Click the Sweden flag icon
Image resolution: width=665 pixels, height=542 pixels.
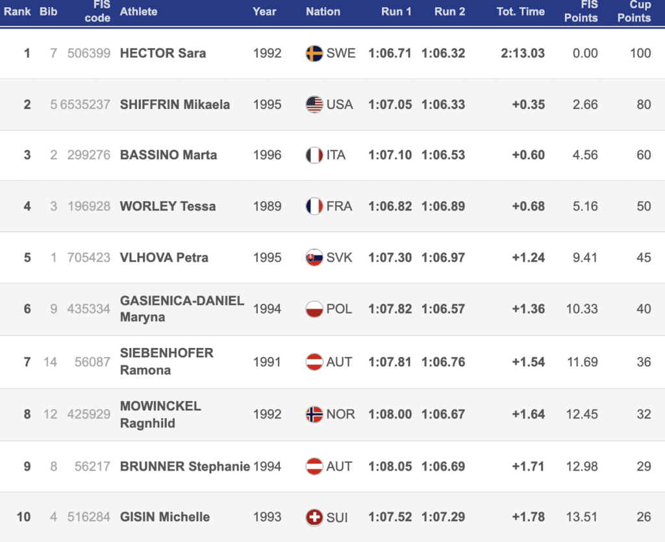[x=314, y=53]
